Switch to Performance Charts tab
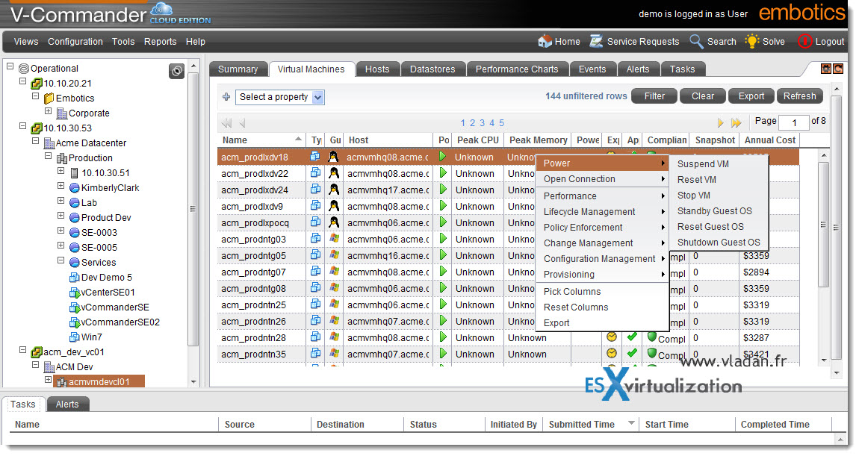Image resolution: width=859 pixels, height=456 pixels. (x=517, y=69)
